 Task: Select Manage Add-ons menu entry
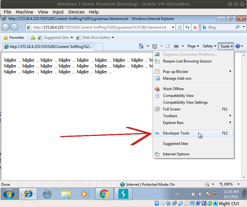pos(193,78)
